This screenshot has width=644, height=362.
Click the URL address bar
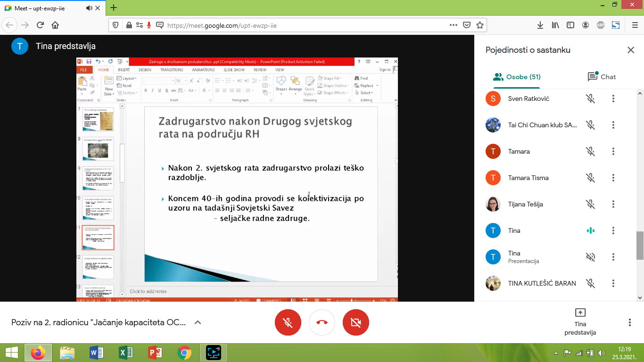point(302,25)
